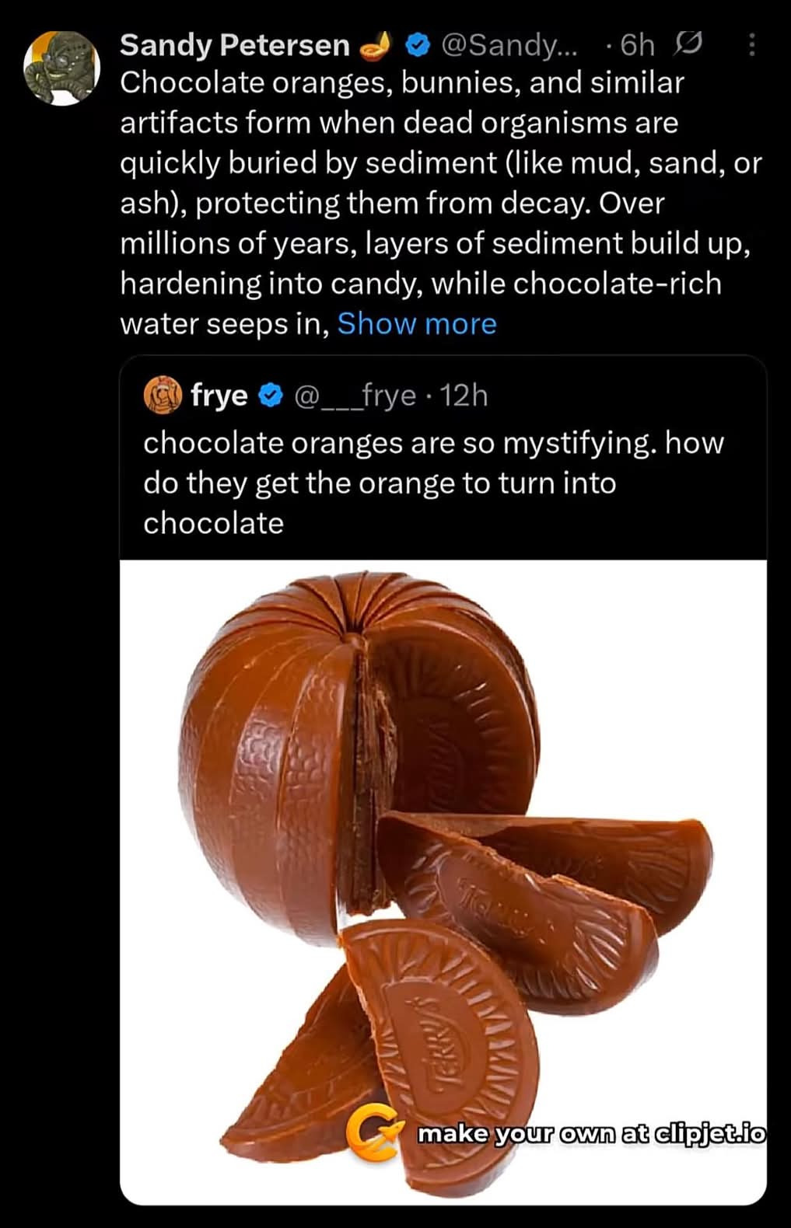This screenshot has width=791, height=1228.
Task: Click the clipjet orange arrow logo
Action: coord(375,1131)
